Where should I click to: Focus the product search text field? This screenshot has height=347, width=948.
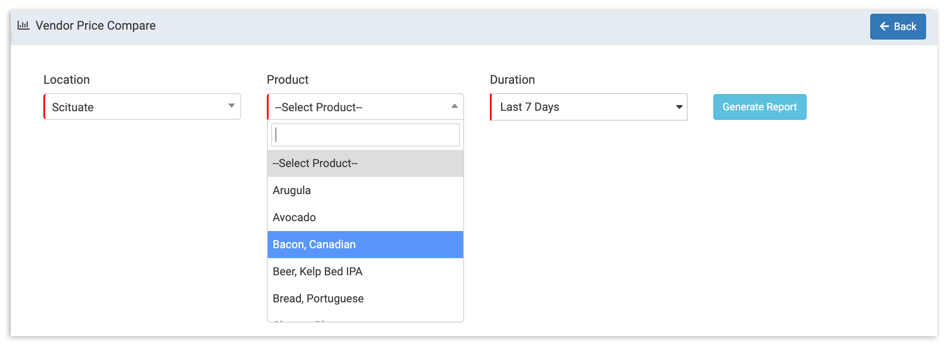[x=365, y=135]
